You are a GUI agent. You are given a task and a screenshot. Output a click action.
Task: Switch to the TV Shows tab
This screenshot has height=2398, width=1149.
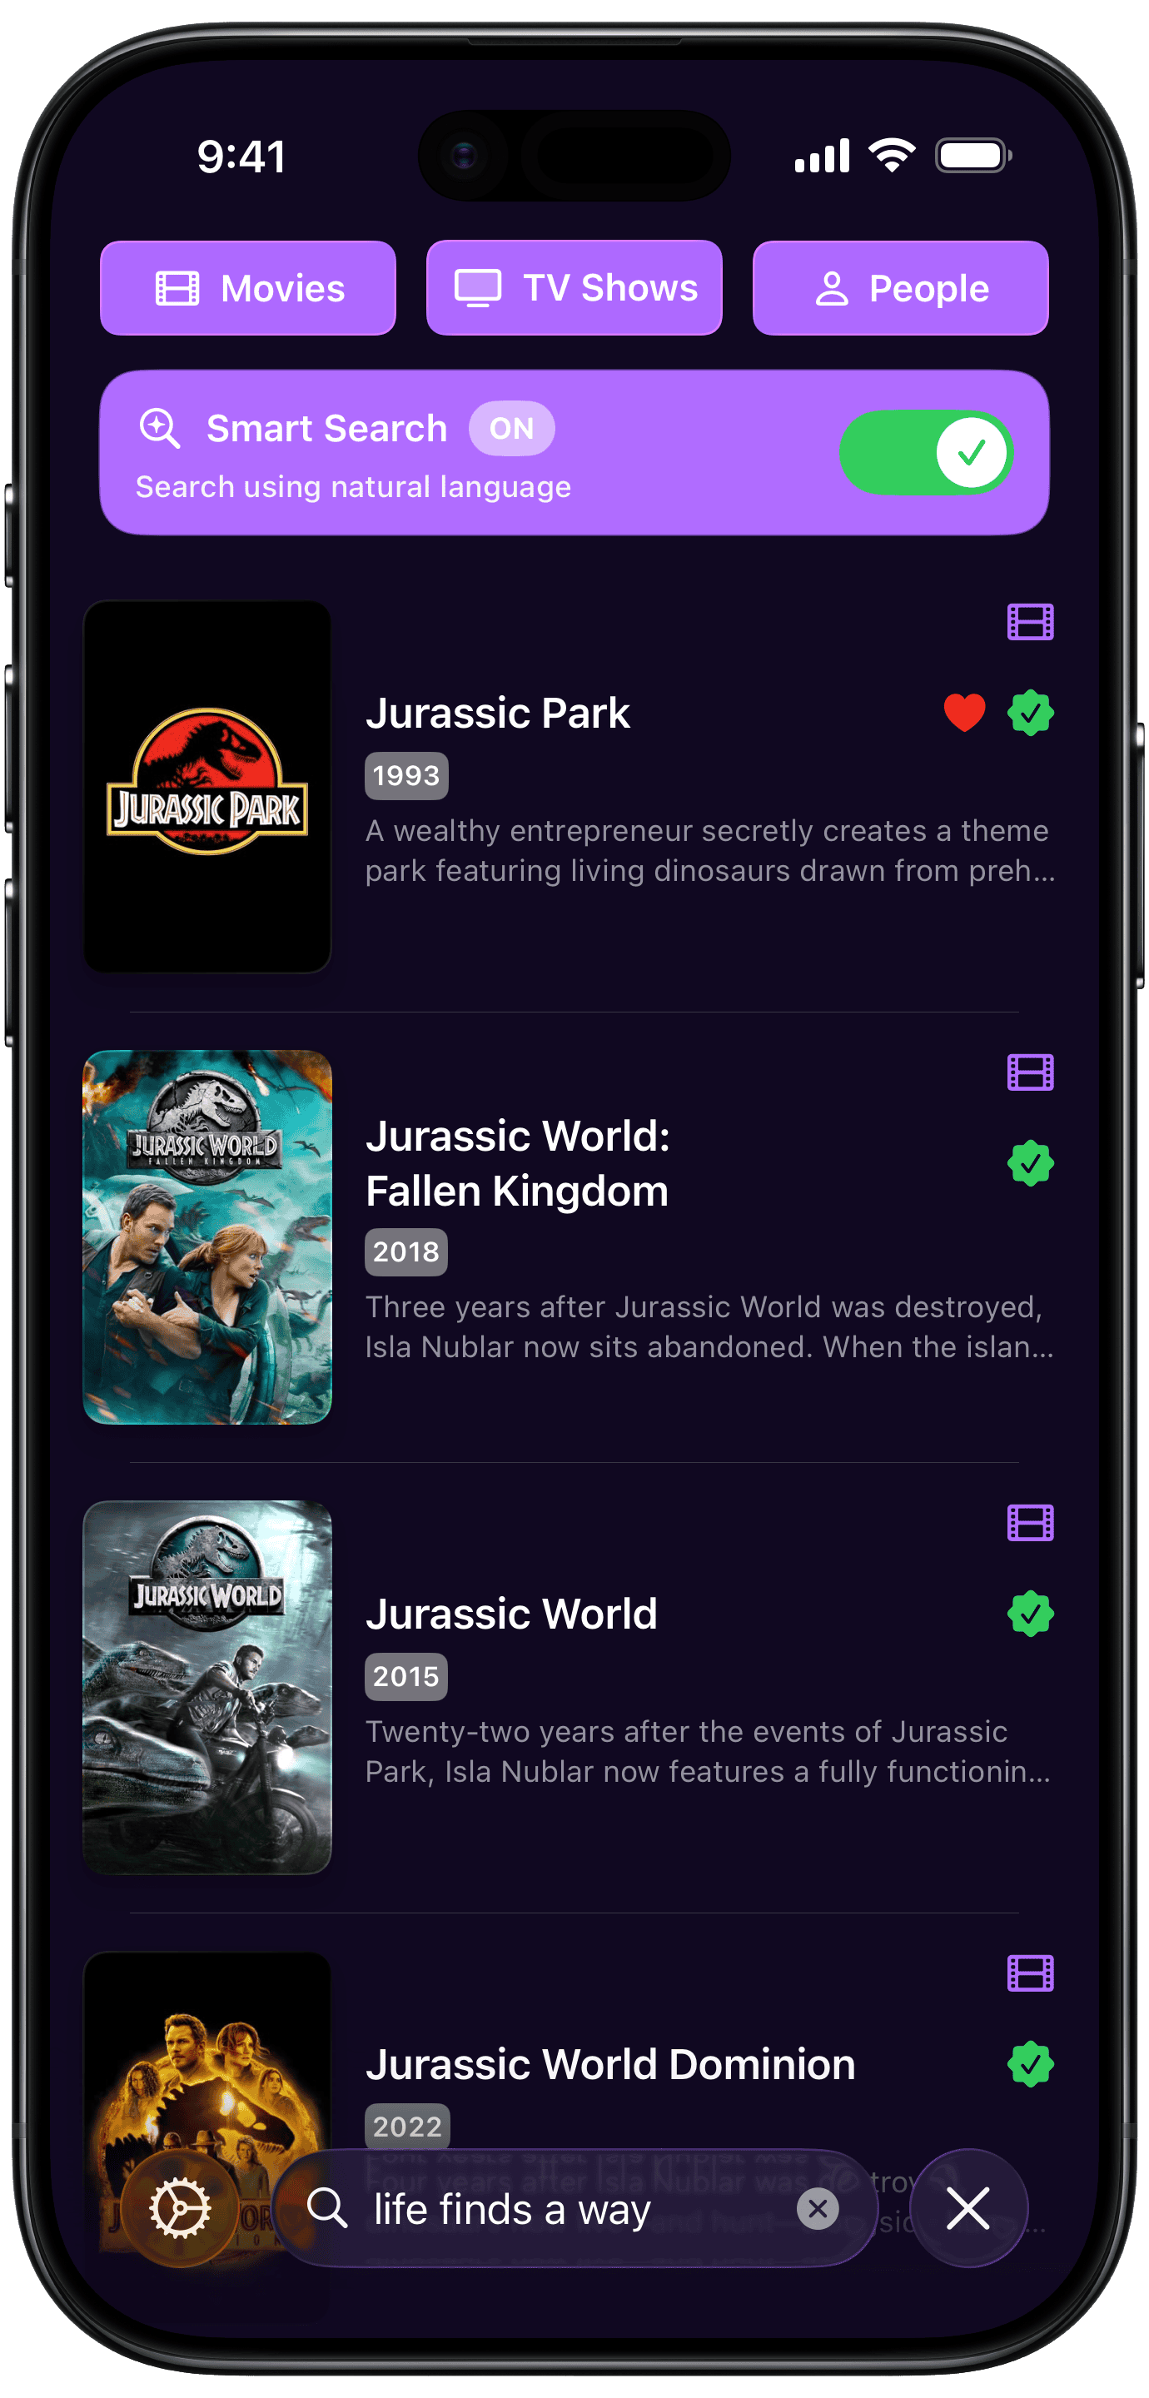pyautogui.click(x=574, y=287)
